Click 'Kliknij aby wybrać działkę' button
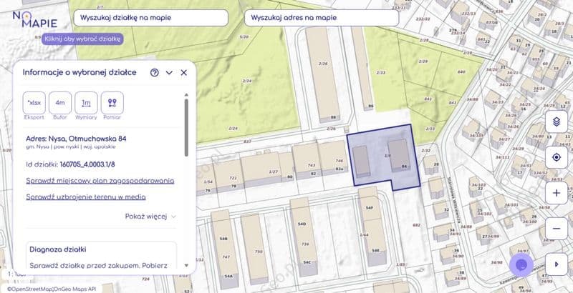Viewport: 573px width, 293px height. coord(82,39)
